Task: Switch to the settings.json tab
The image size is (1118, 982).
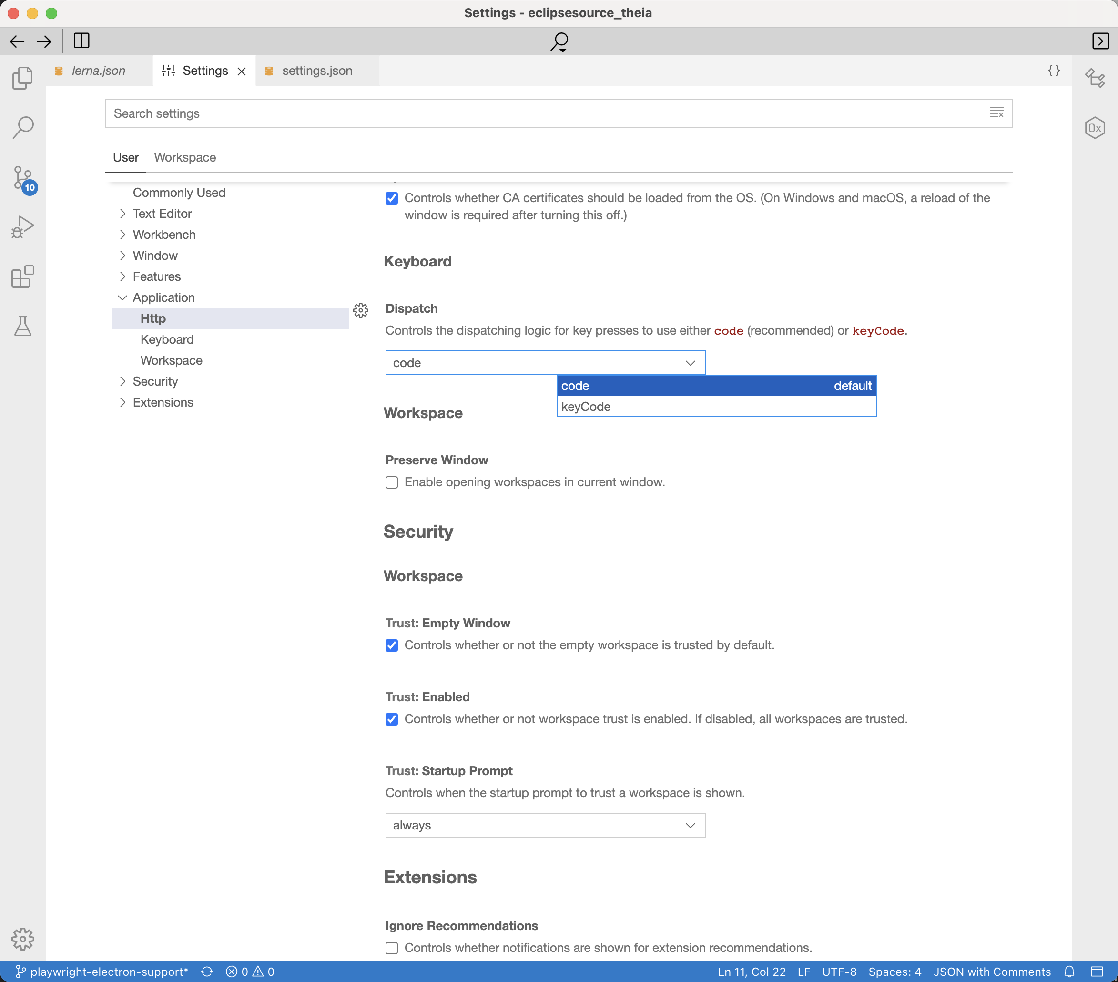Action: 317,71
